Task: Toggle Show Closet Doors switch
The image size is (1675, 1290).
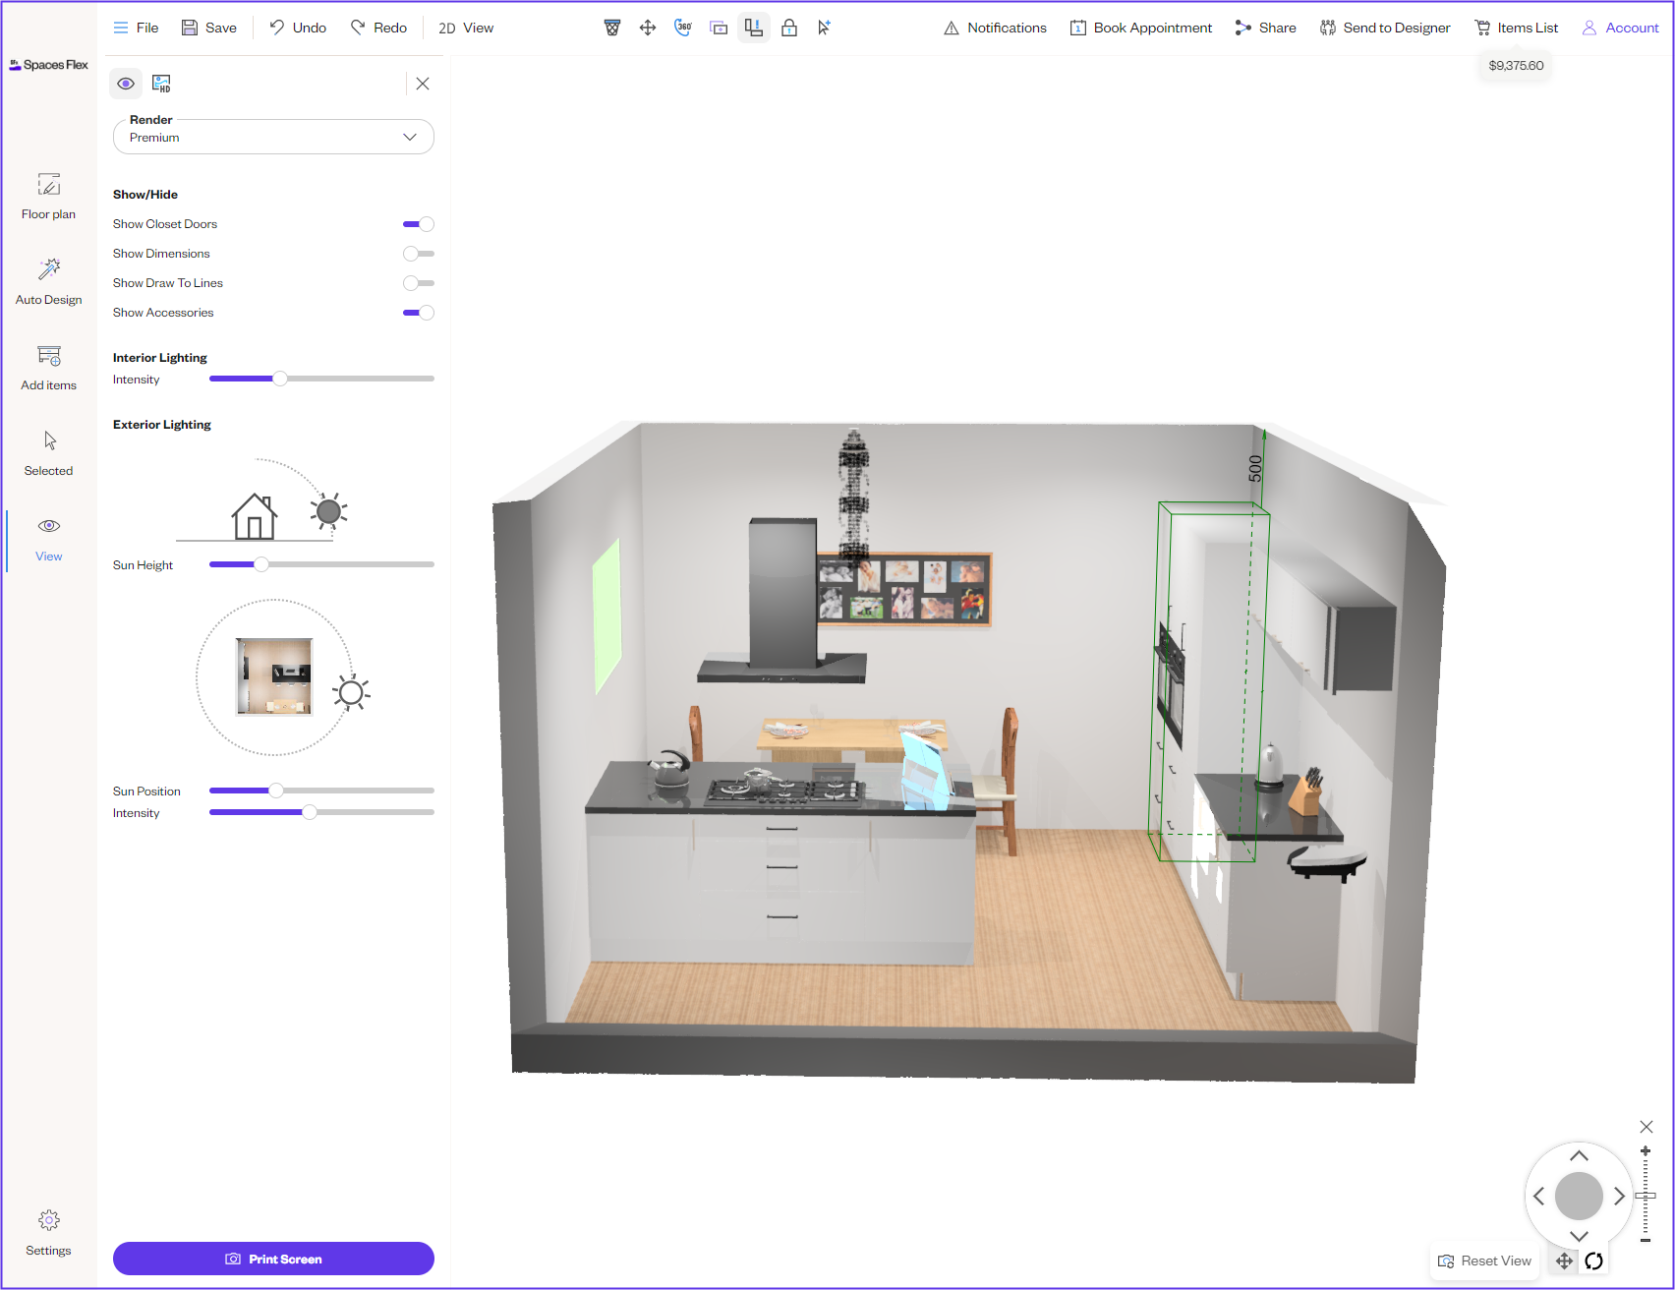Action: (x=419, y=224)
